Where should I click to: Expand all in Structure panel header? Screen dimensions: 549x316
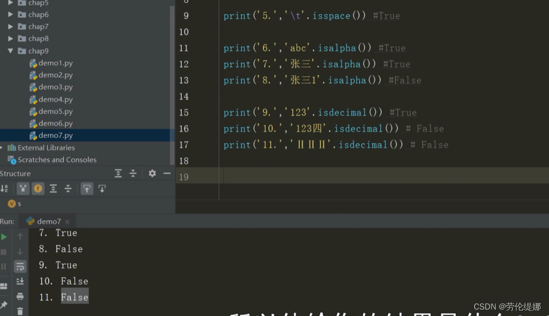tap(118, 173)
